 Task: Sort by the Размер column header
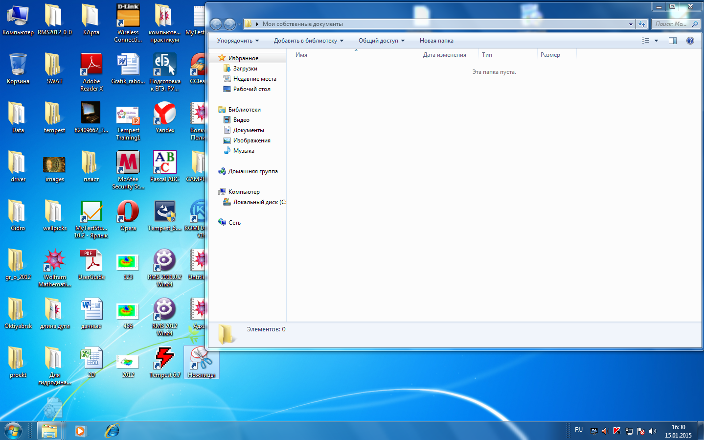pos(557,55)
